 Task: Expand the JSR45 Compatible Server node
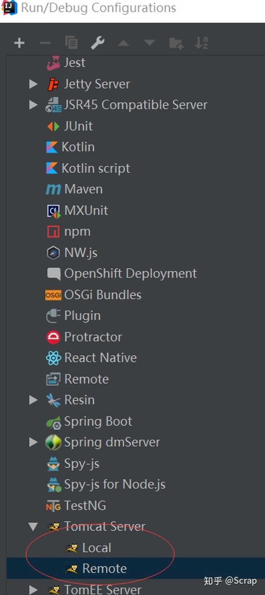point(33,105)
